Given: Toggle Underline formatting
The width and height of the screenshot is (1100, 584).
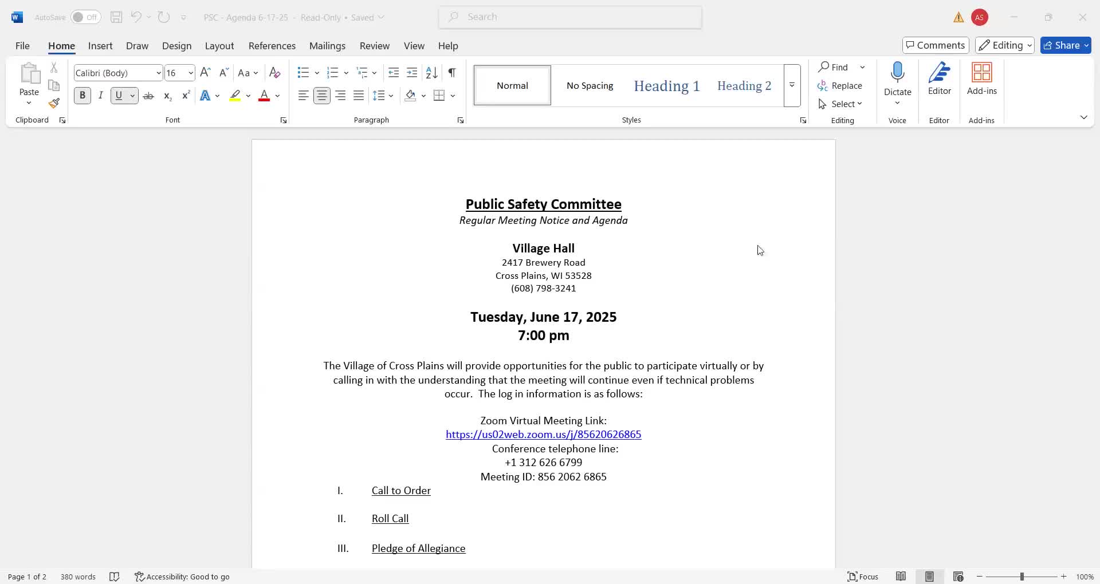Looking at the screenshot, I should pos(119,96).
